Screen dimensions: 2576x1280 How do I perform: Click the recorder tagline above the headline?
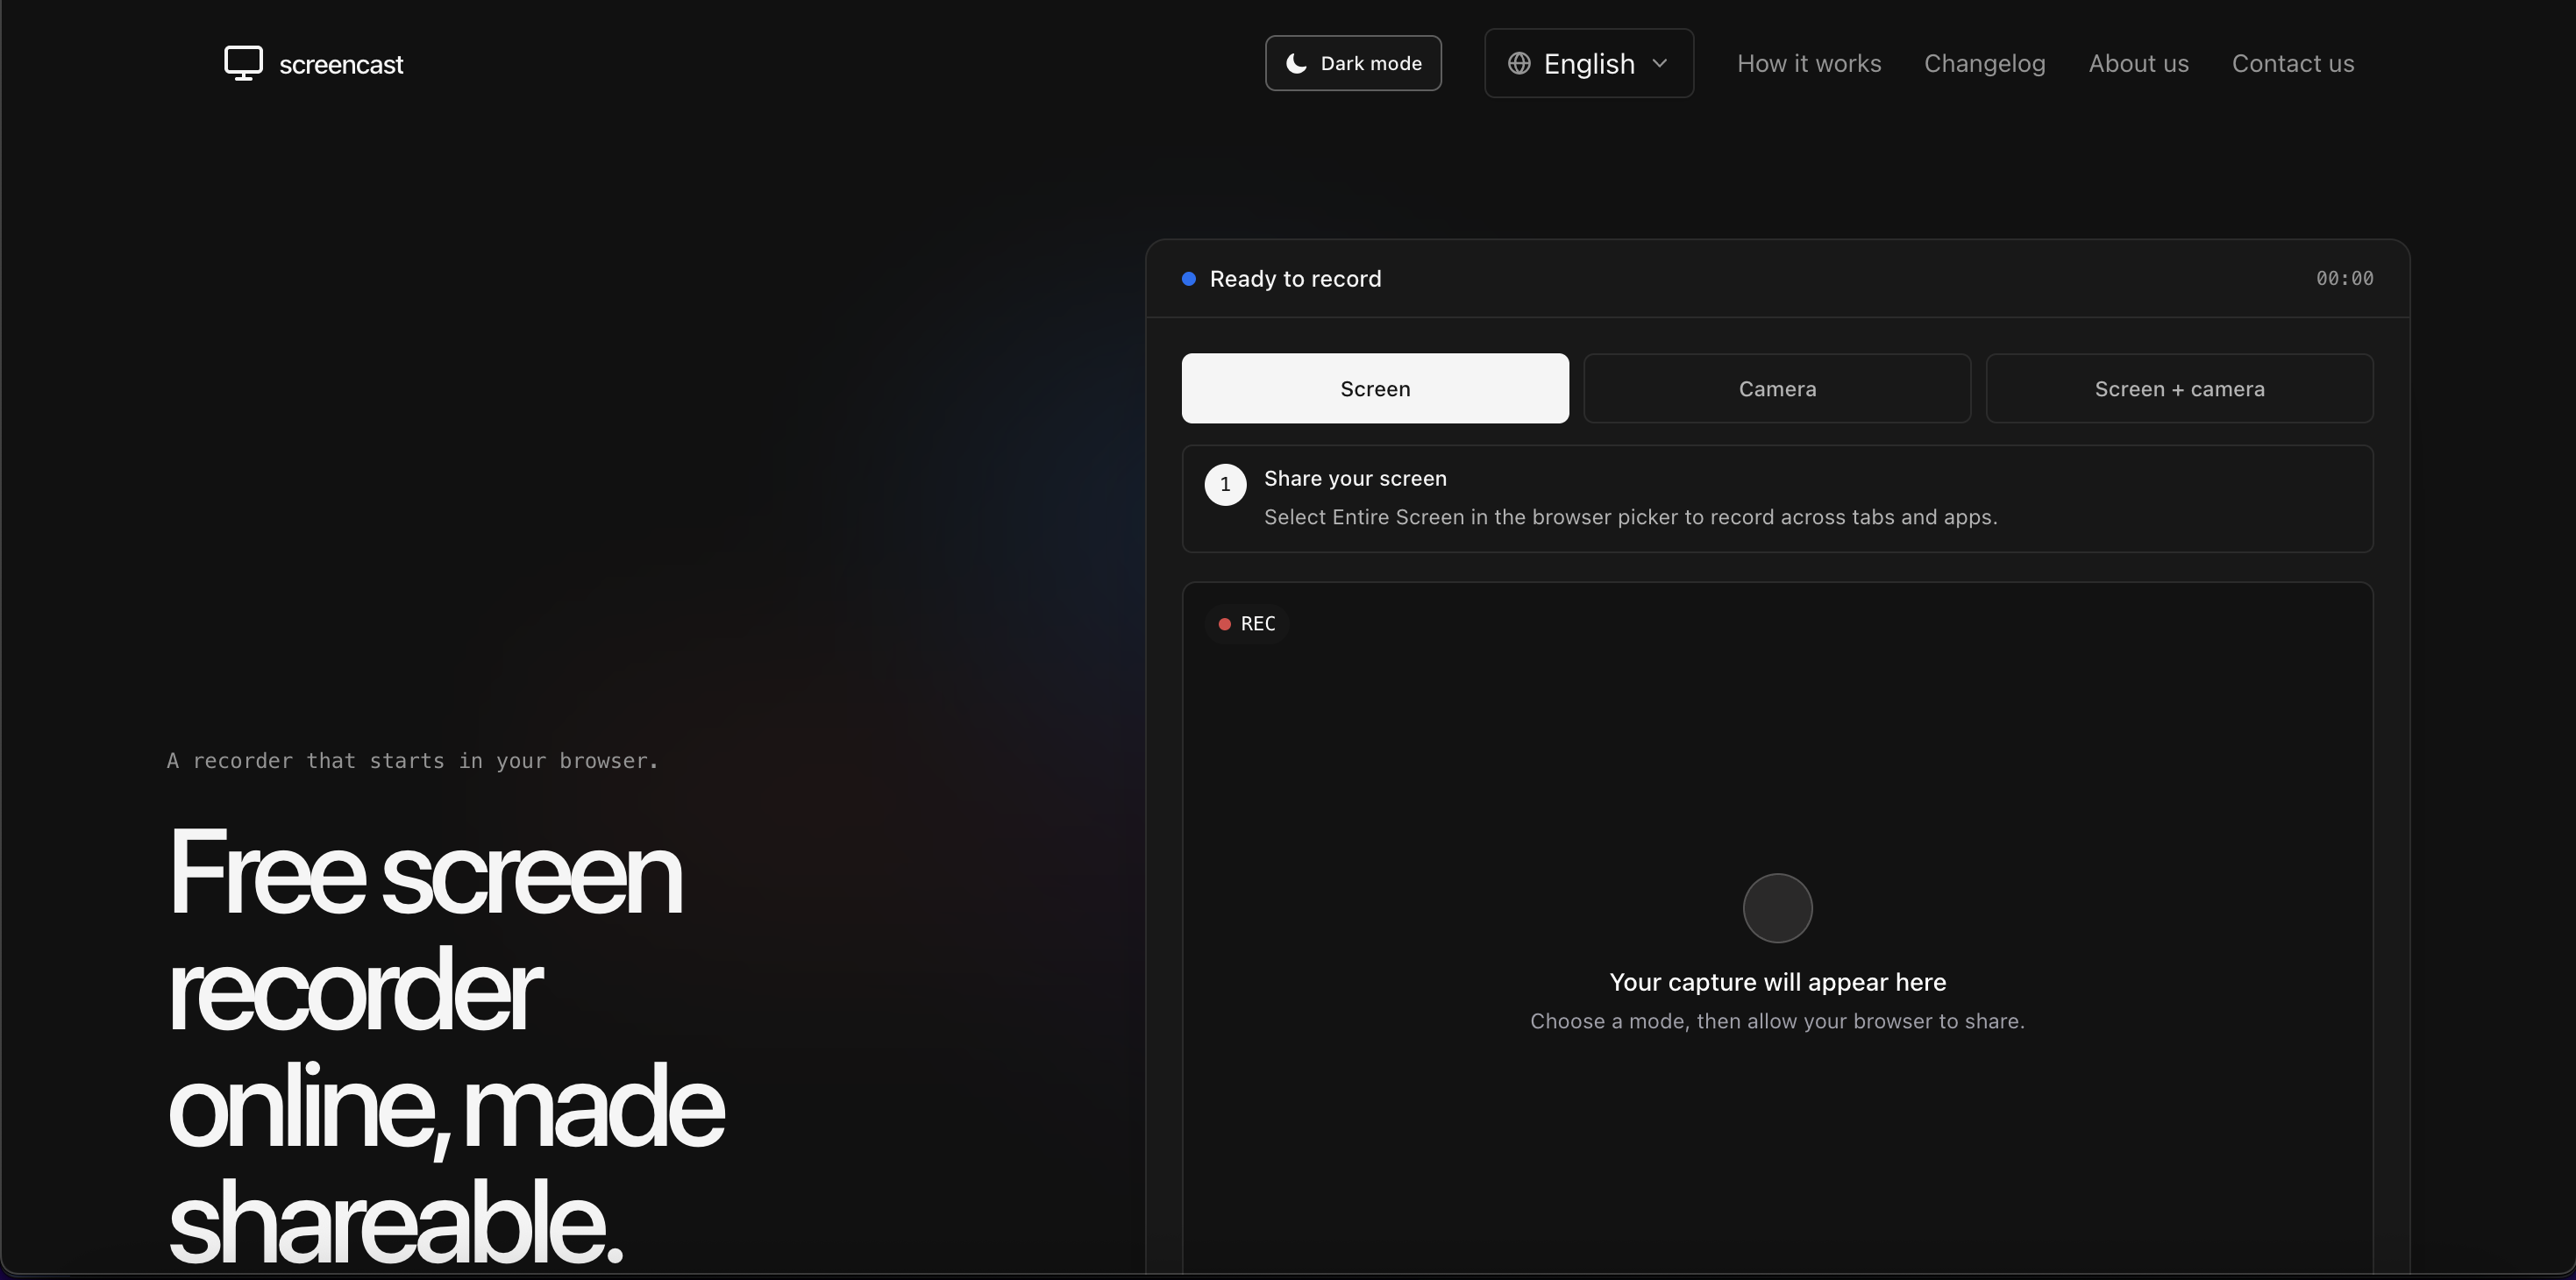click(412, 761)
